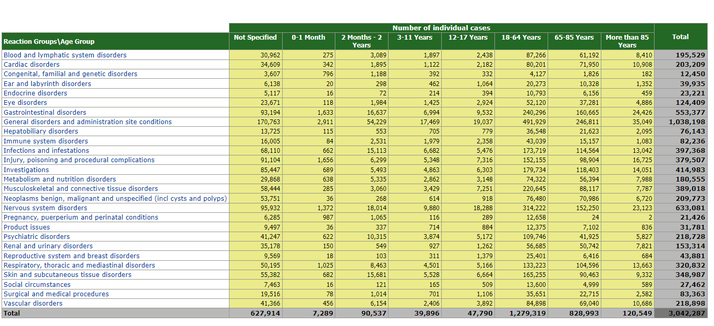Click the Total column header

point(680,37)
